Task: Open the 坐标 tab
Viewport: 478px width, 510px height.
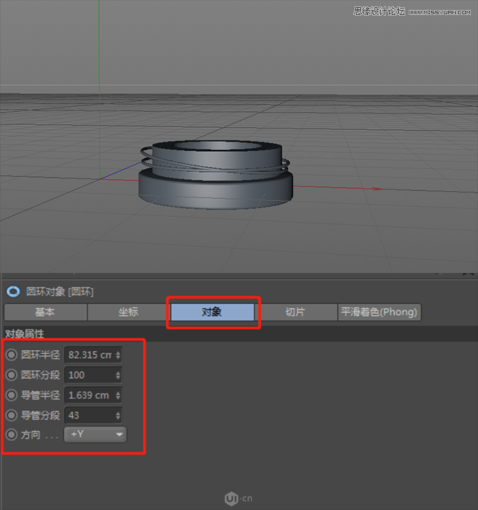Action: [x=128, y=312]
